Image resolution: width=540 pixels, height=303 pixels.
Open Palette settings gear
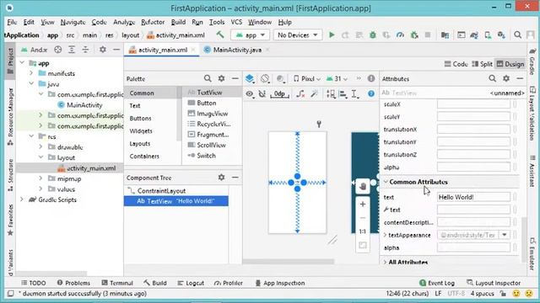(221, 78)
